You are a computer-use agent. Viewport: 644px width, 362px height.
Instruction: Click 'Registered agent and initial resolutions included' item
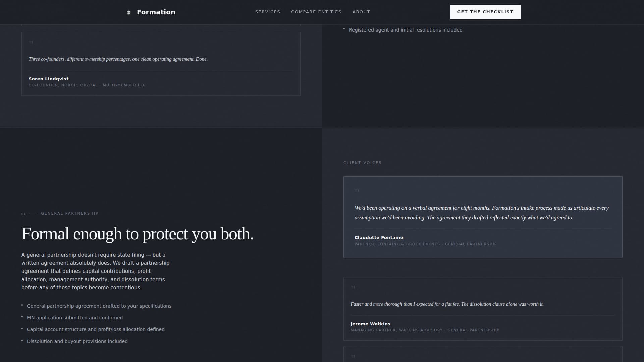coord(406,29)
